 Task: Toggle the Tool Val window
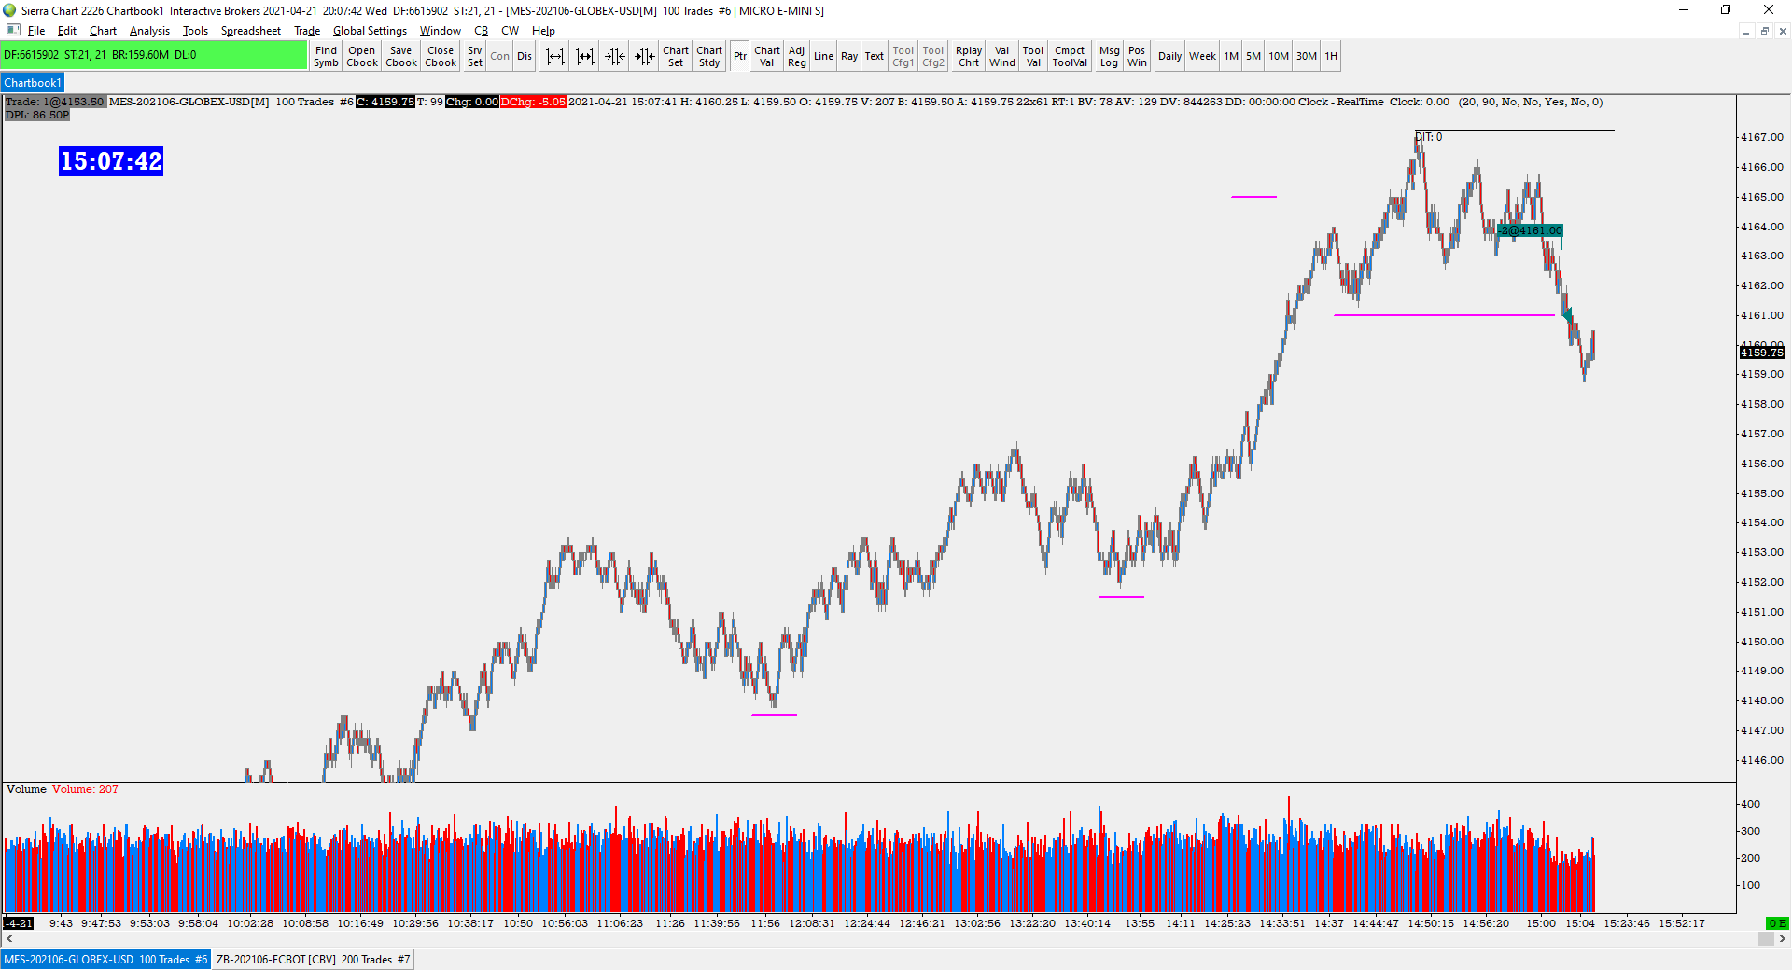pos(1033,56)
